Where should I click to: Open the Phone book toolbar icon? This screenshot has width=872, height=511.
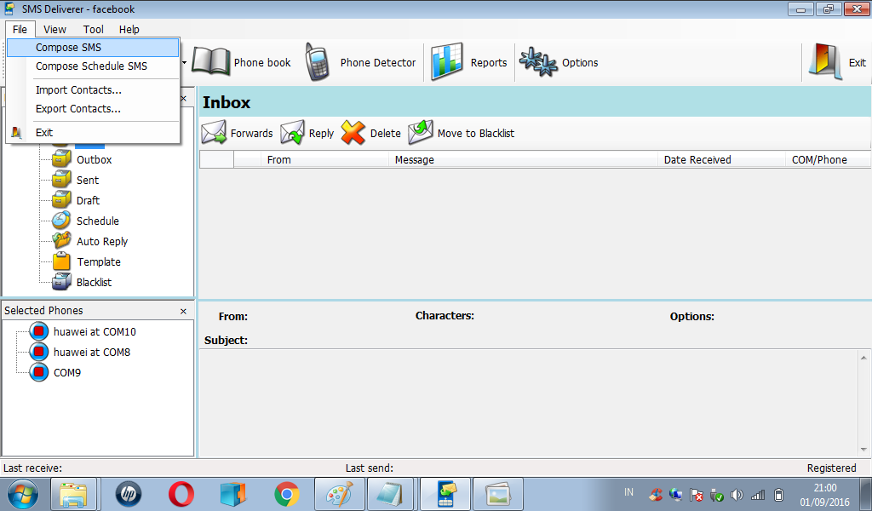tap(211, 61)
